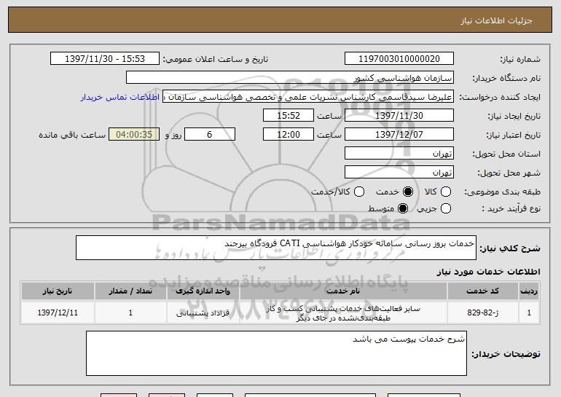The width and height of the screenshot is (561, 397).
Task: Click the واحد اندازه گیری column header
Action: 203,291
